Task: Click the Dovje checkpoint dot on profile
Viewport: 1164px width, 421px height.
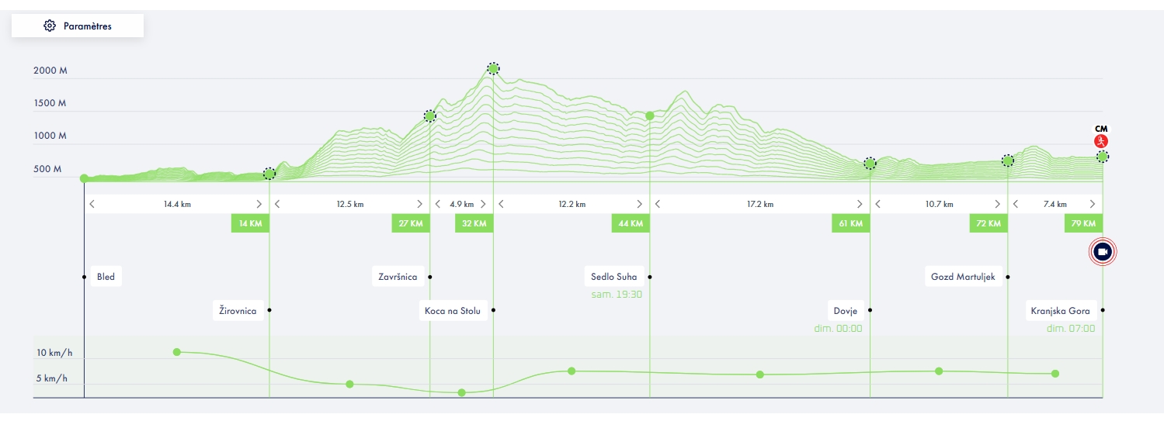Action: coord(870,163)
